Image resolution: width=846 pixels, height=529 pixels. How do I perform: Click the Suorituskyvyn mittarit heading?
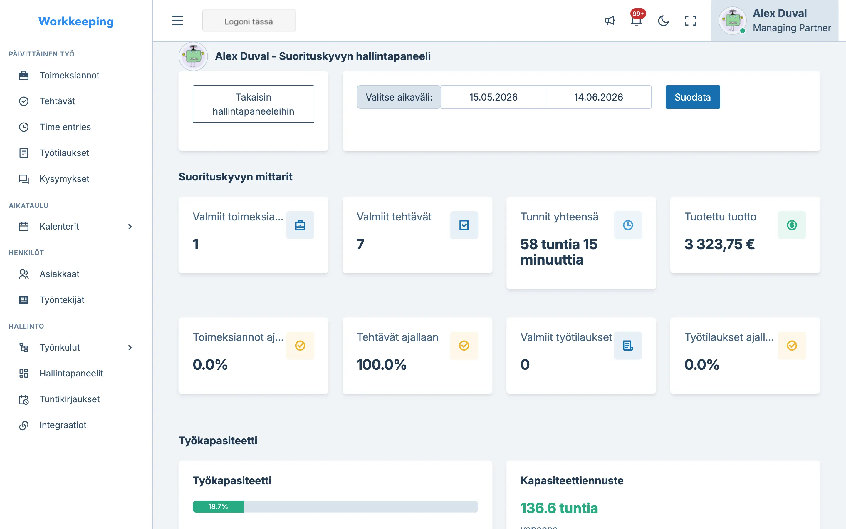(235, 177)
